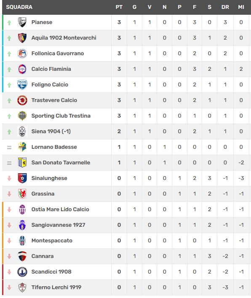
Task: Click the Pianese team crest icon
Action: [x=22, y=22]
